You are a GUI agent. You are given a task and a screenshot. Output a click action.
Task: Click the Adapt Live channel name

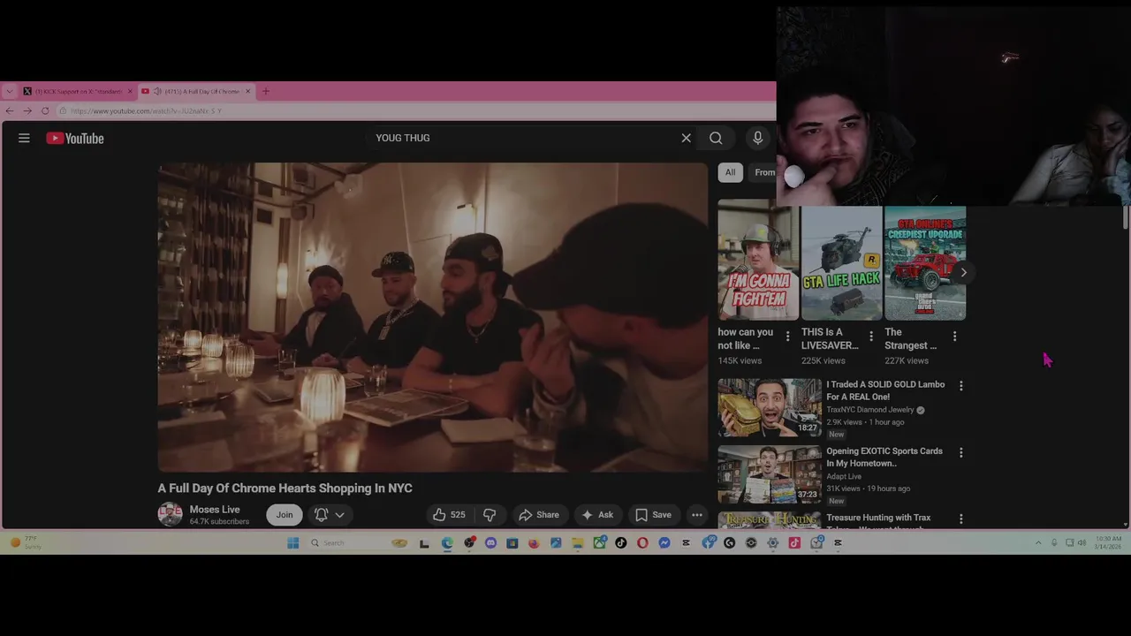[844, 476]
